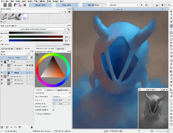Image resolution: width=173 pixels, height=133 pixels.
Task: Select the Rectangular Selection tool
Action: click(x=171, y=100)
